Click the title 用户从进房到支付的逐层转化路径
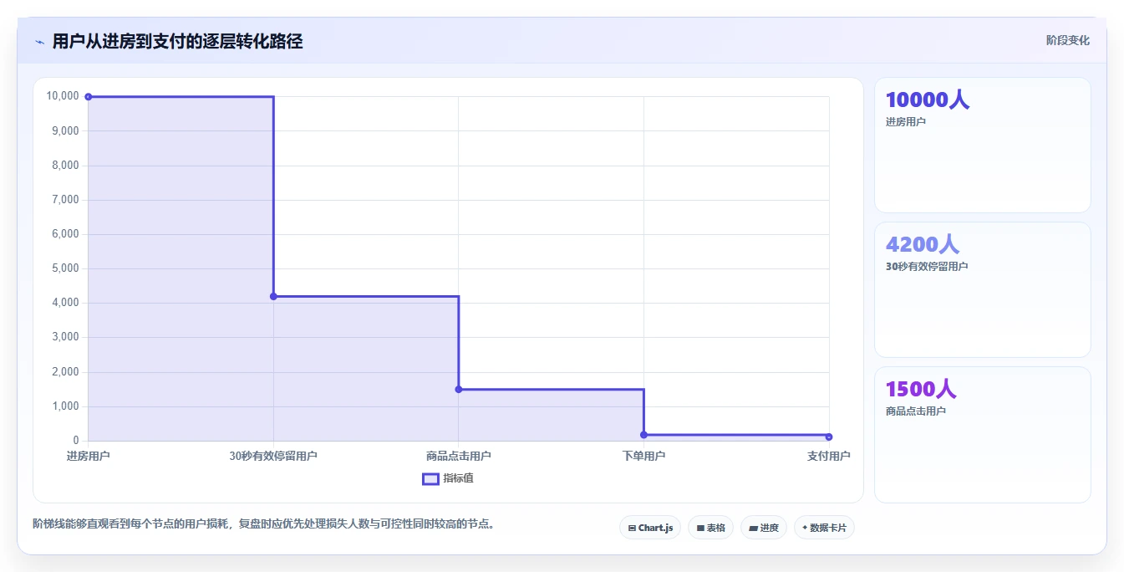Viewport: 1124px width, 572px height. pyautogui.click(x=177, y=41)
